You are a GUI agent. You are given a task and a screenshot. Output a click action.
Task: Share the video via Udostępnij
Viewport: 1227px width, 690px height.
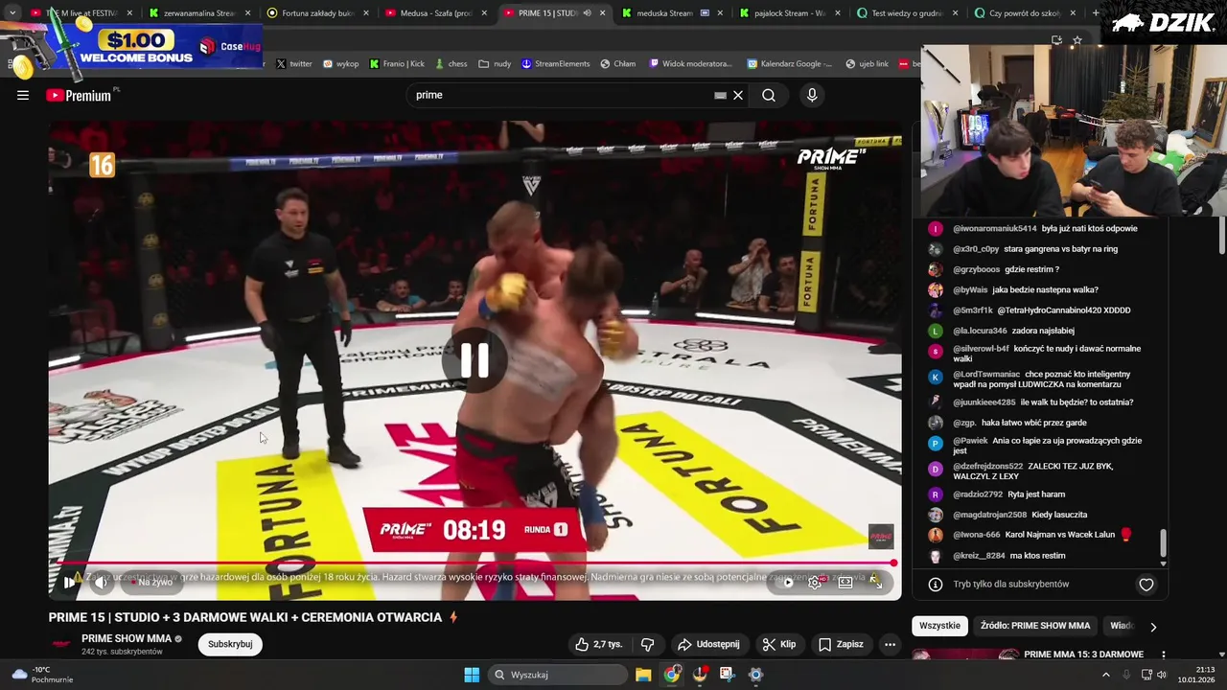708,644
